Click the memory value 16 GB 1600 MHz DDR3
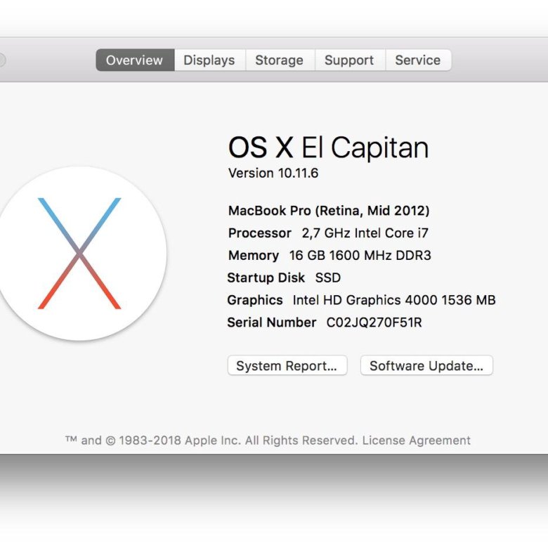The width and height of the screenshot is (548, 548). pos(360,256)
